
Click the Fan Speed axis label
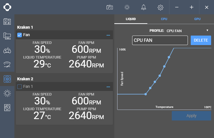click(x=122, y=79)
